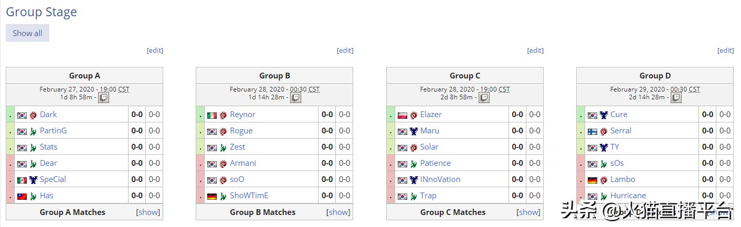Open player page for ShoWTimE
The height and width of the screenshot is (227, 741).
click(249, 196)
